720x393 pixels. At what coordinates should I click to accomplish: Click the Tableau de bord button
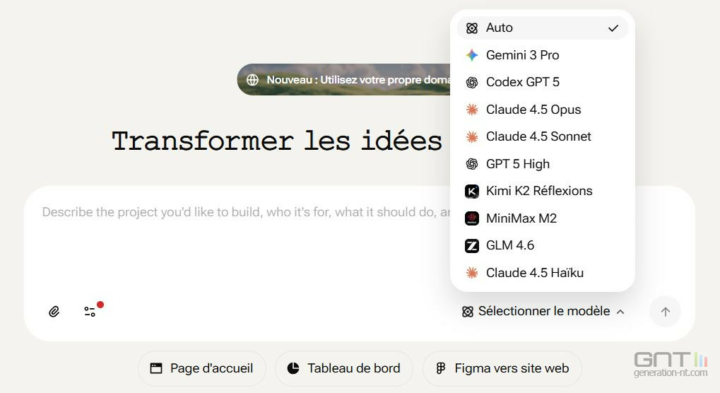(x=343, y=368)
